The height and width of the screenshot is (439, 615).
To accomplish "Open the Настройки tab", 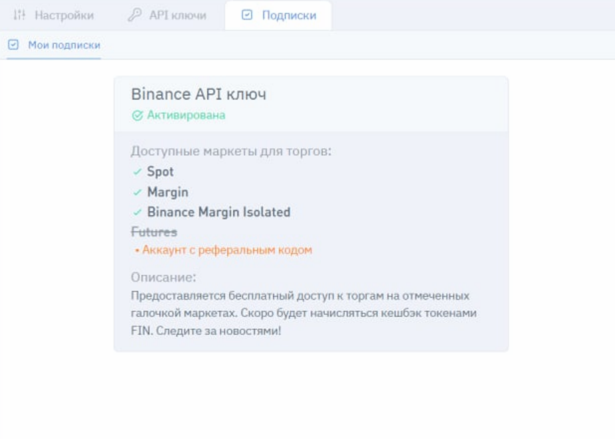I will [54, 15].
